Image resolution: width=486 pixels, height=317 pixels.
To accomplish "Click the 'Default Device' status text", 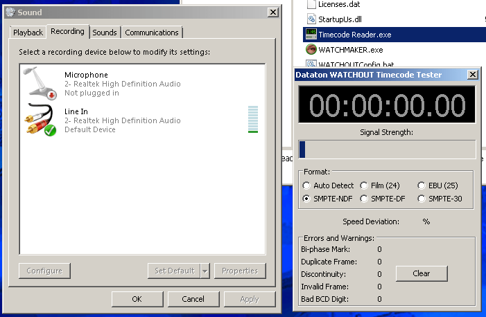I will click(x=90, y=129).
